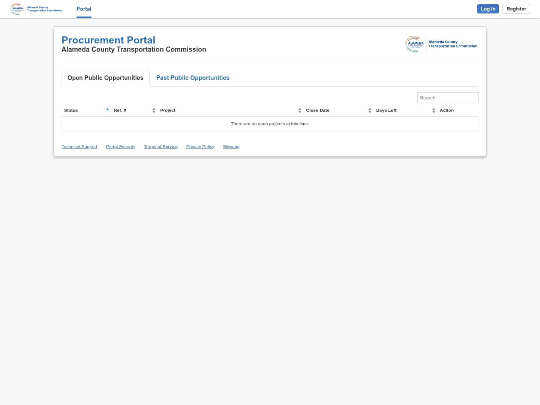Click the Register button
The image size is (540, 405).
tap(516, 9)
